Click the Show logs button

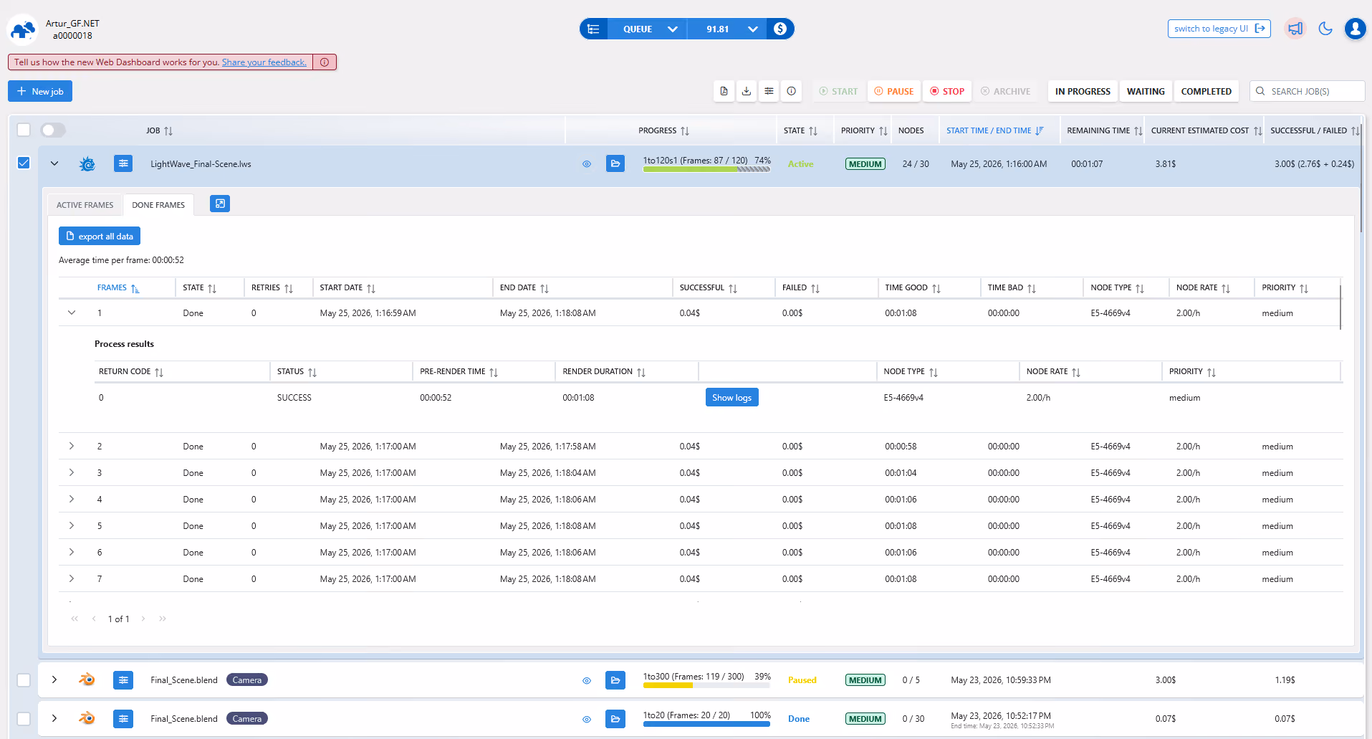click(x=731, y=398)
